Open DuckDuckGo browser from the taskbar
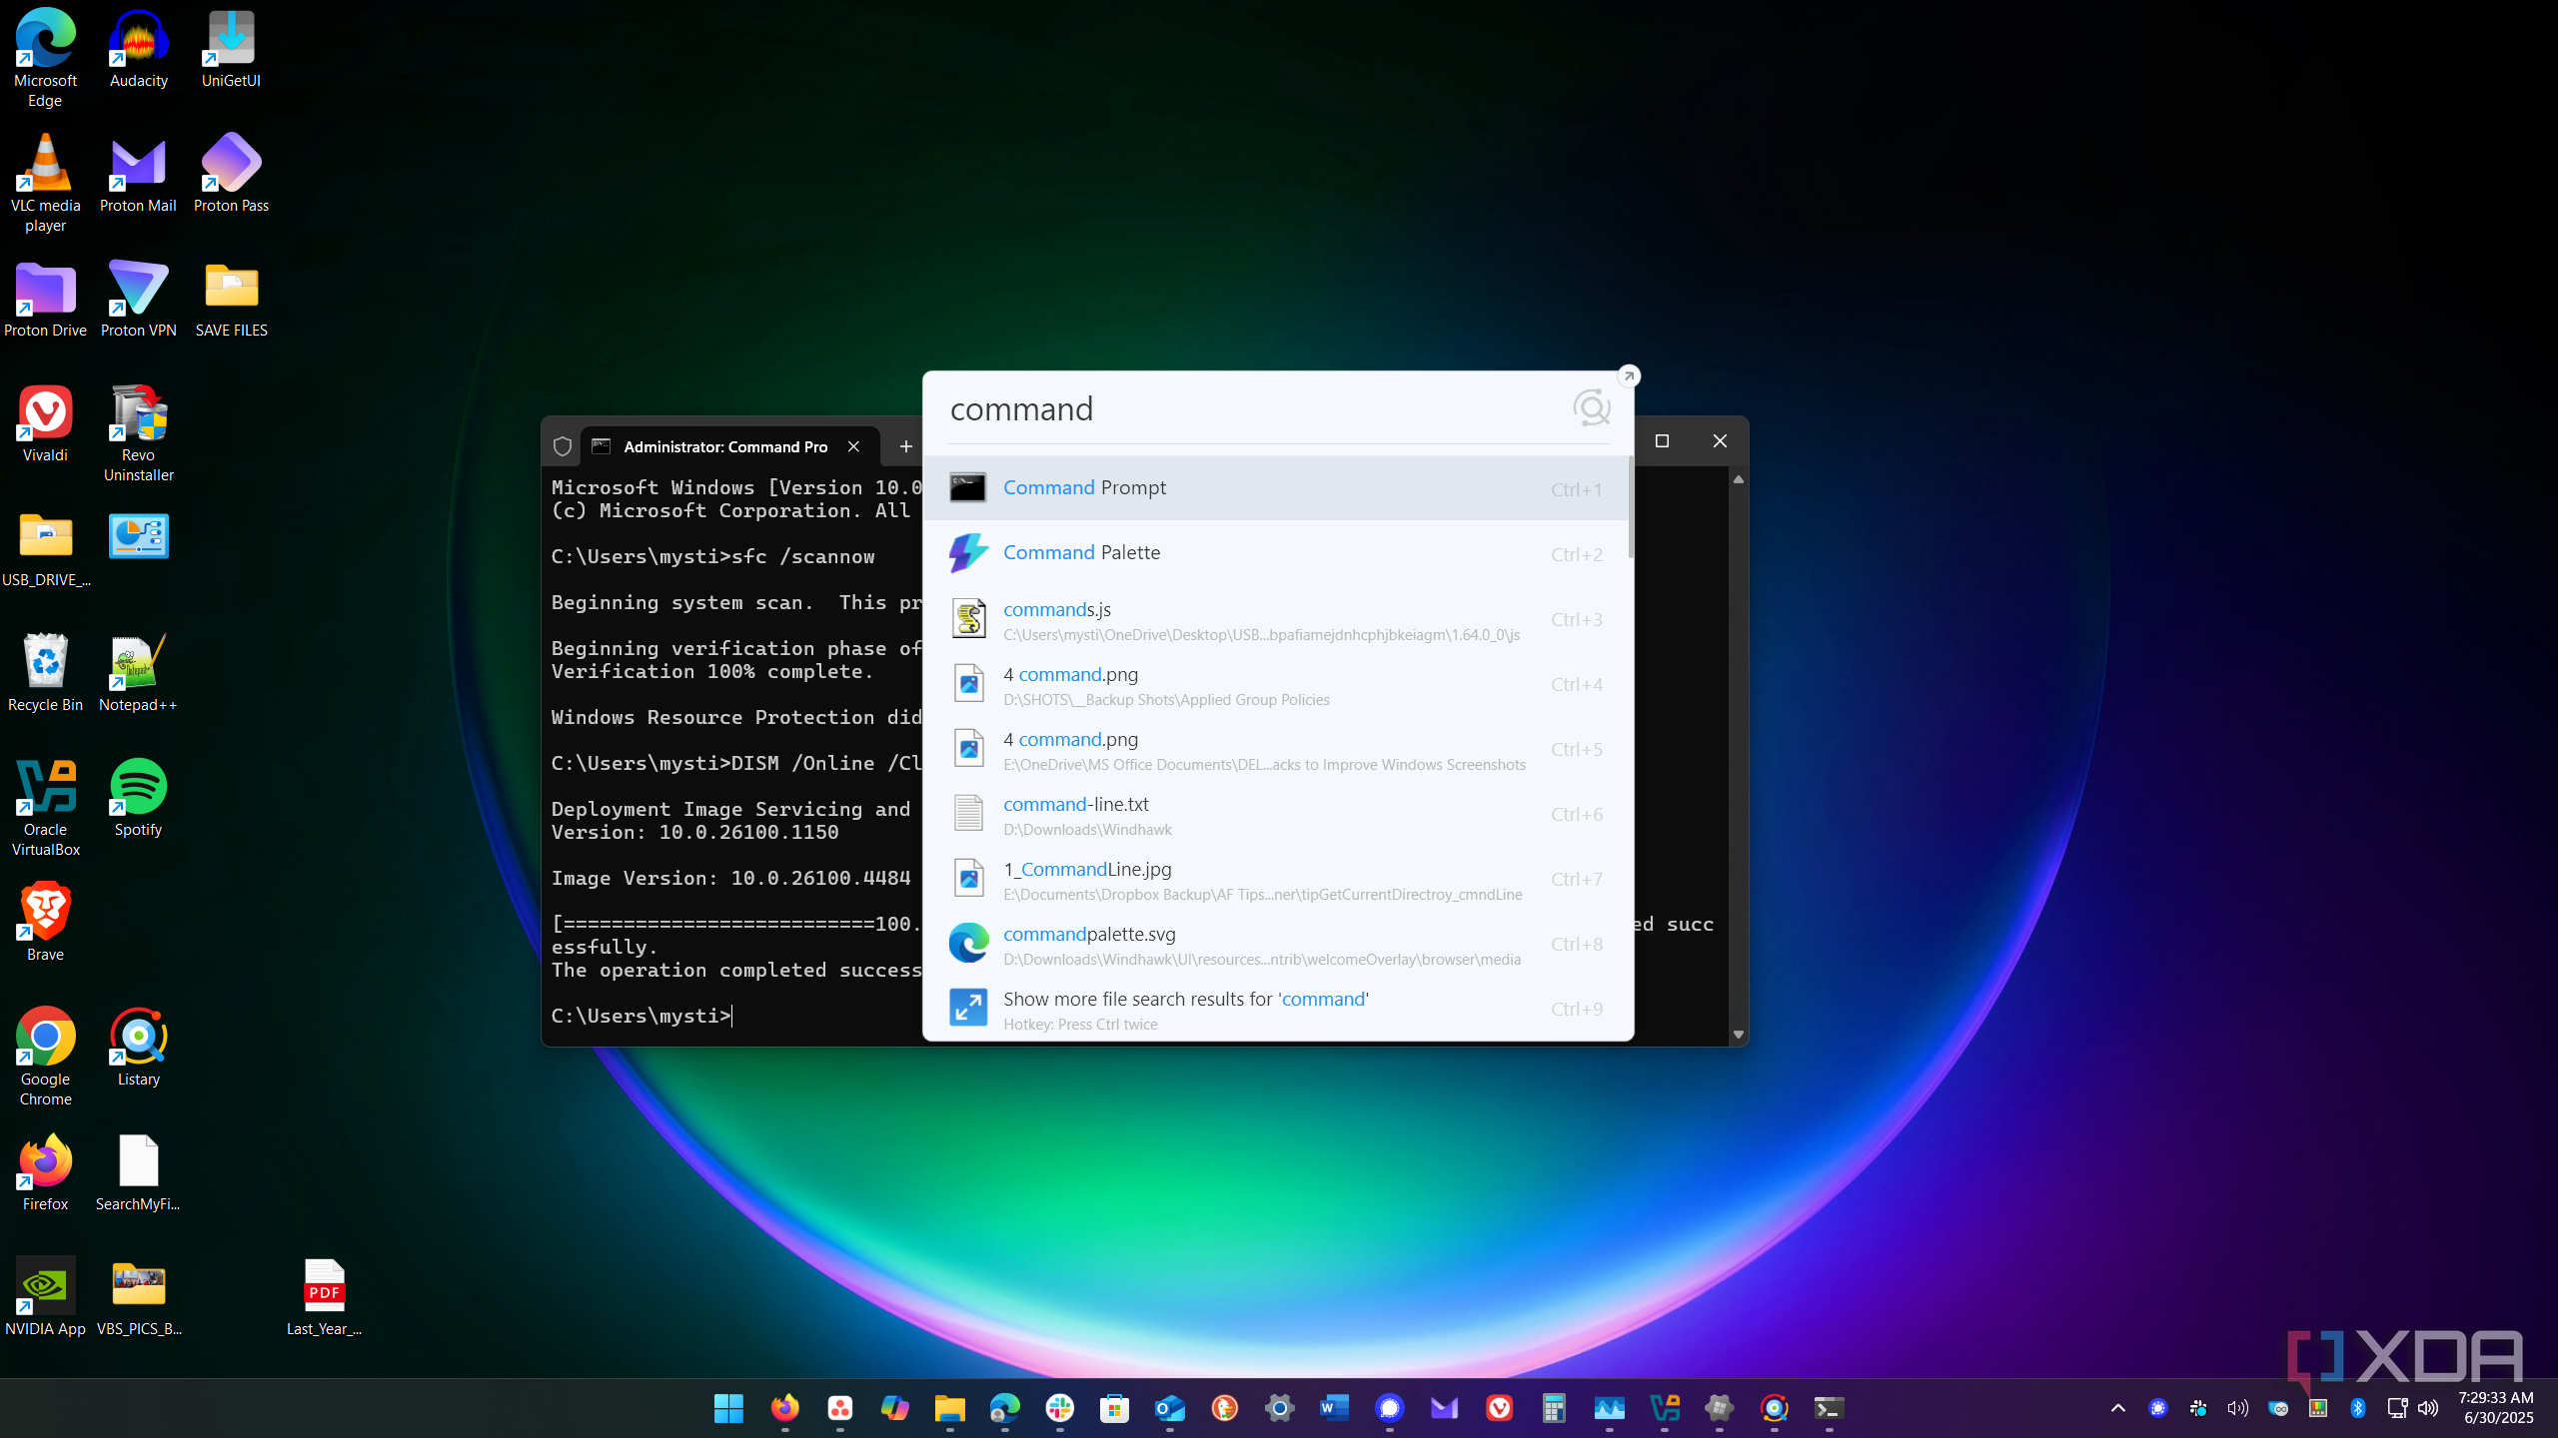 coord(1224,1408)
